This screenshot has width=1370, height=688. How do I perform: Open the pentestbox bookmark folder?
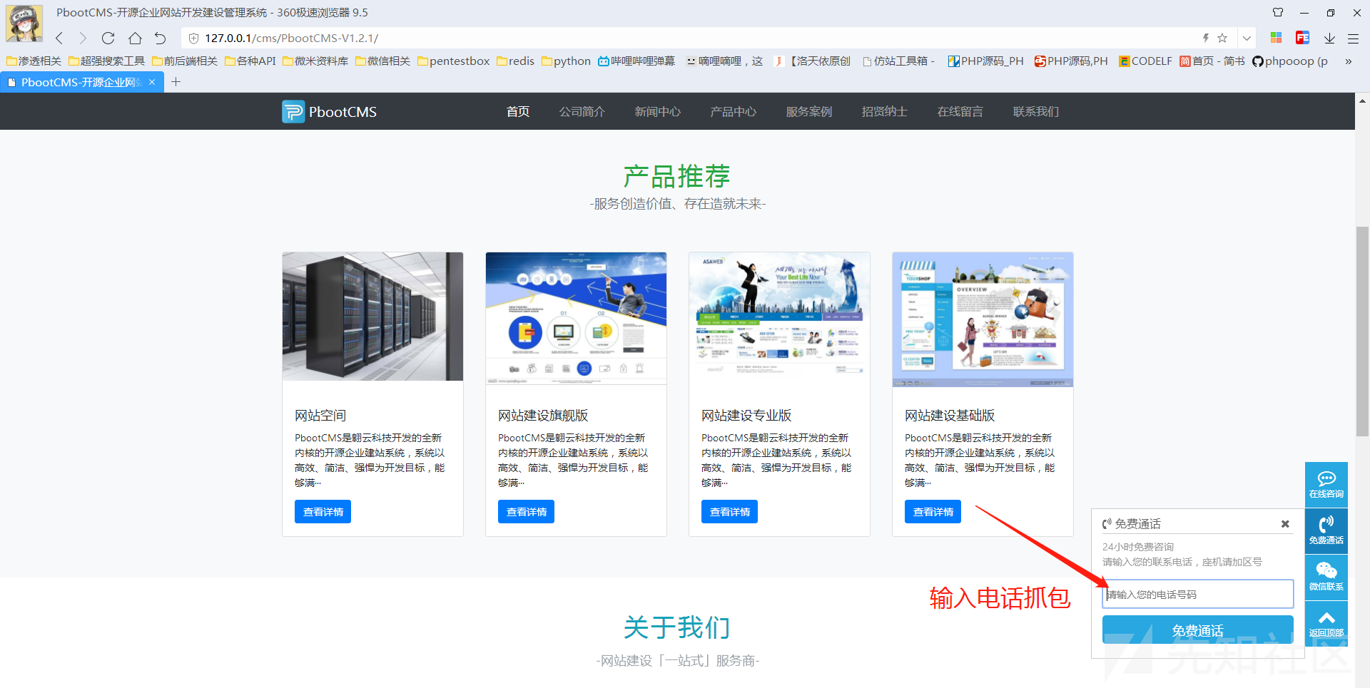pyautogui.click(x=454, y=61)
